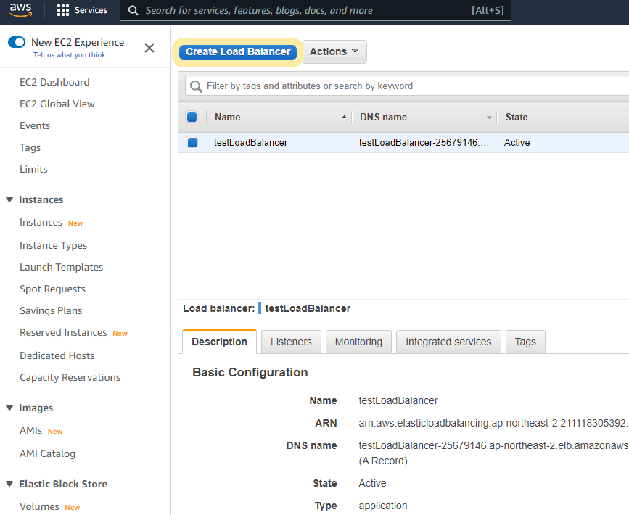Open Instance Types
The height and width of the screenshot is (515, 629).
point(54,245)
